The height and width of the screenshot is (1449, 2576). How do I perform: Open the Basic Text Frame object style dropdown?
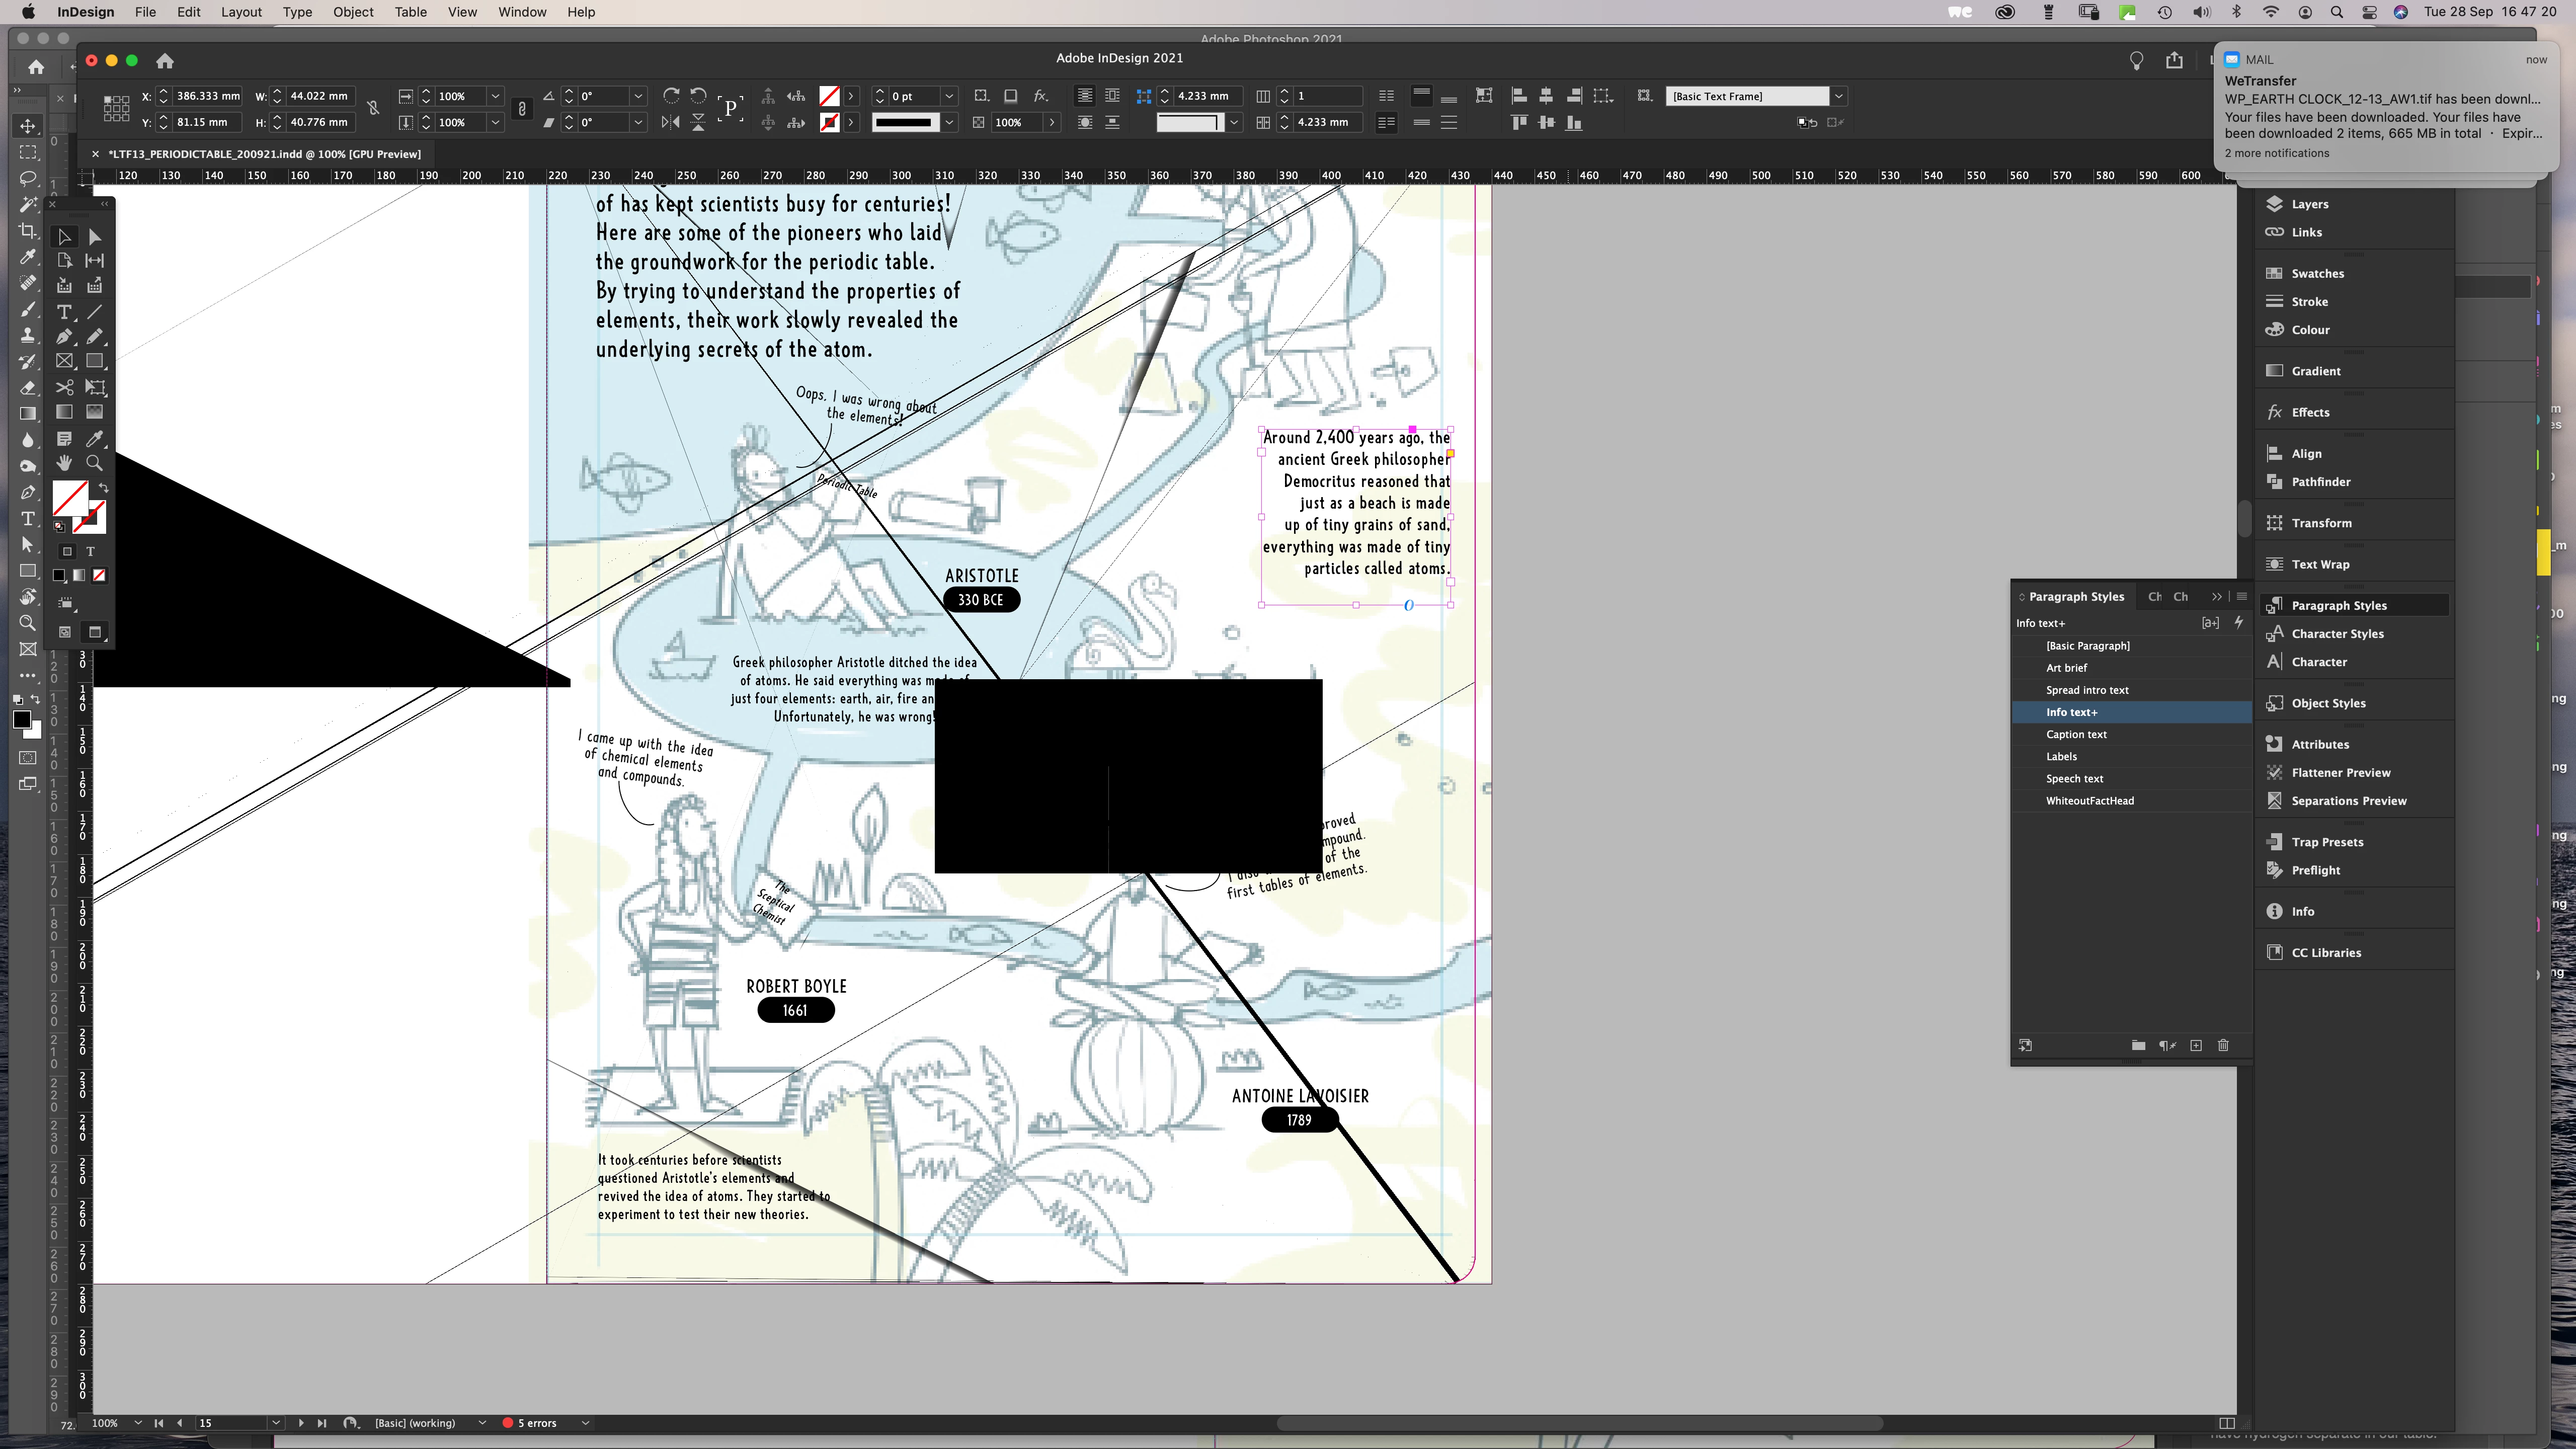[x=1838, y=96]
